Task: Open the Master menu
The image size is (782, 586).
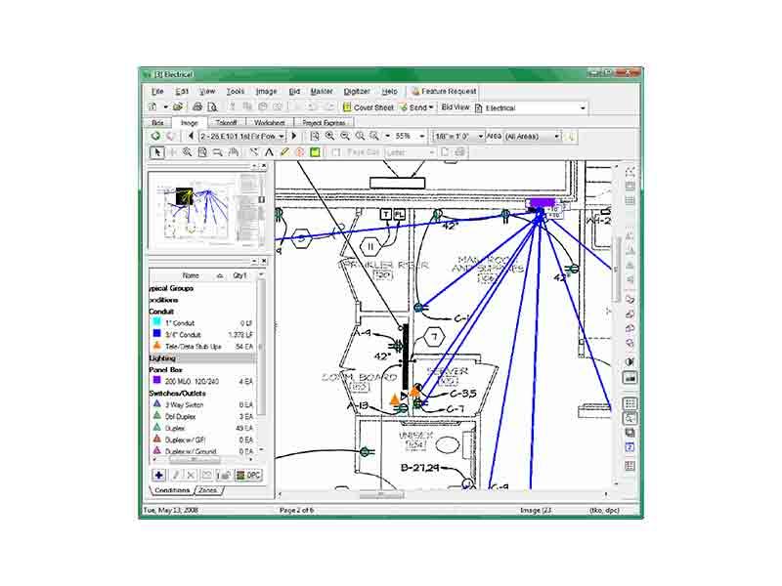Action: 322,91
